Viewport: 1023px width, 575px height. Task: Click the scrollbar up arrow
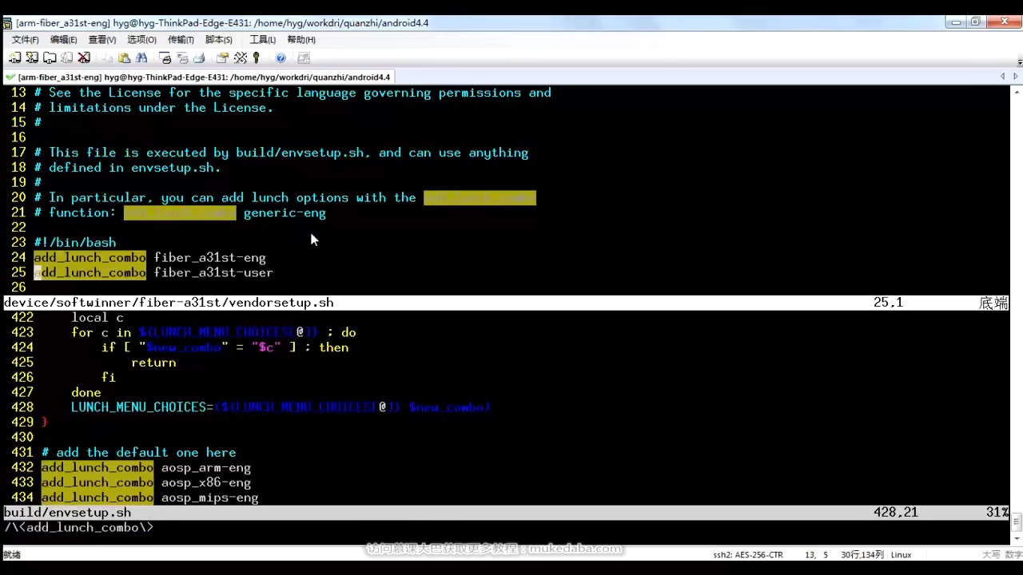[1018, 90]
